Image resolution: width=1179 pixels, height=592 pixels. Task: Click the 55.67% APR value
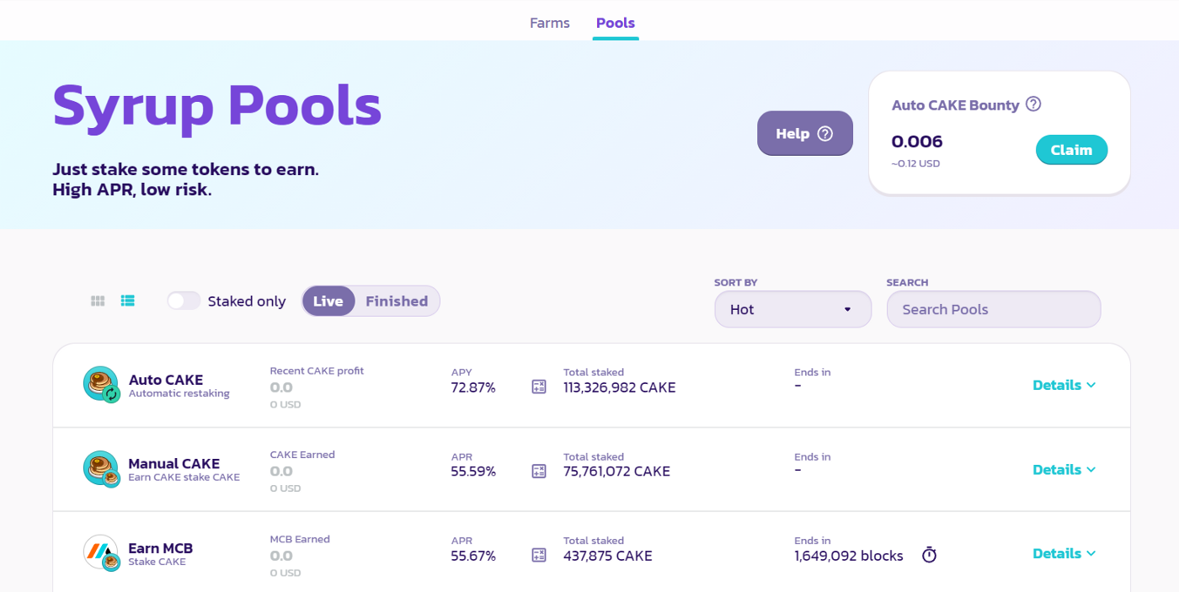[x=473, y=556]
